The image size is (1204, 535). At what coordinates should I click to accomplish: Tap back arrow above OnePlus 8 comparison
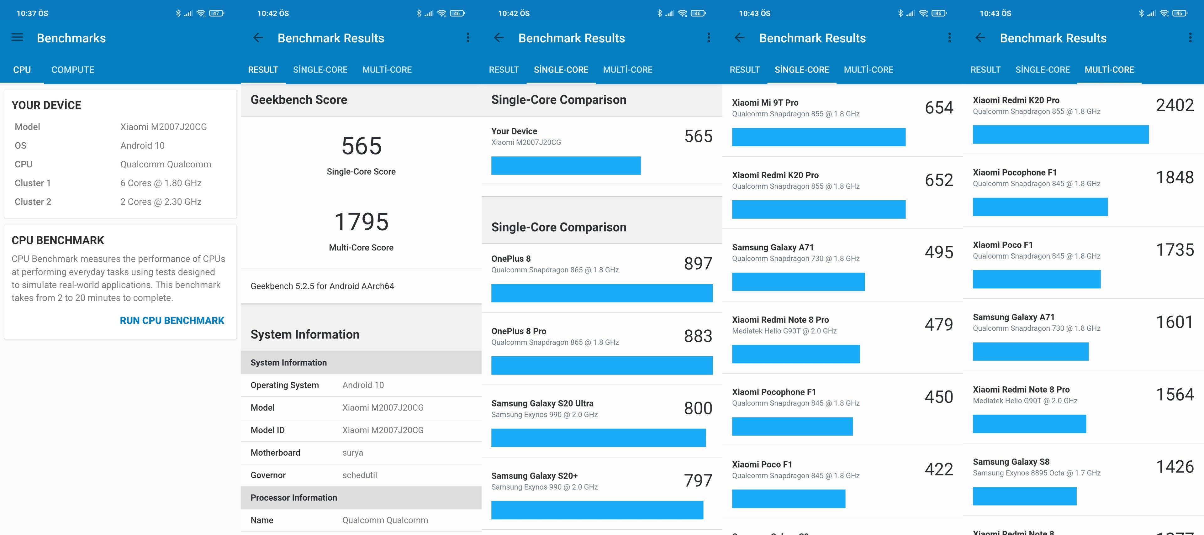pos(499,38)
